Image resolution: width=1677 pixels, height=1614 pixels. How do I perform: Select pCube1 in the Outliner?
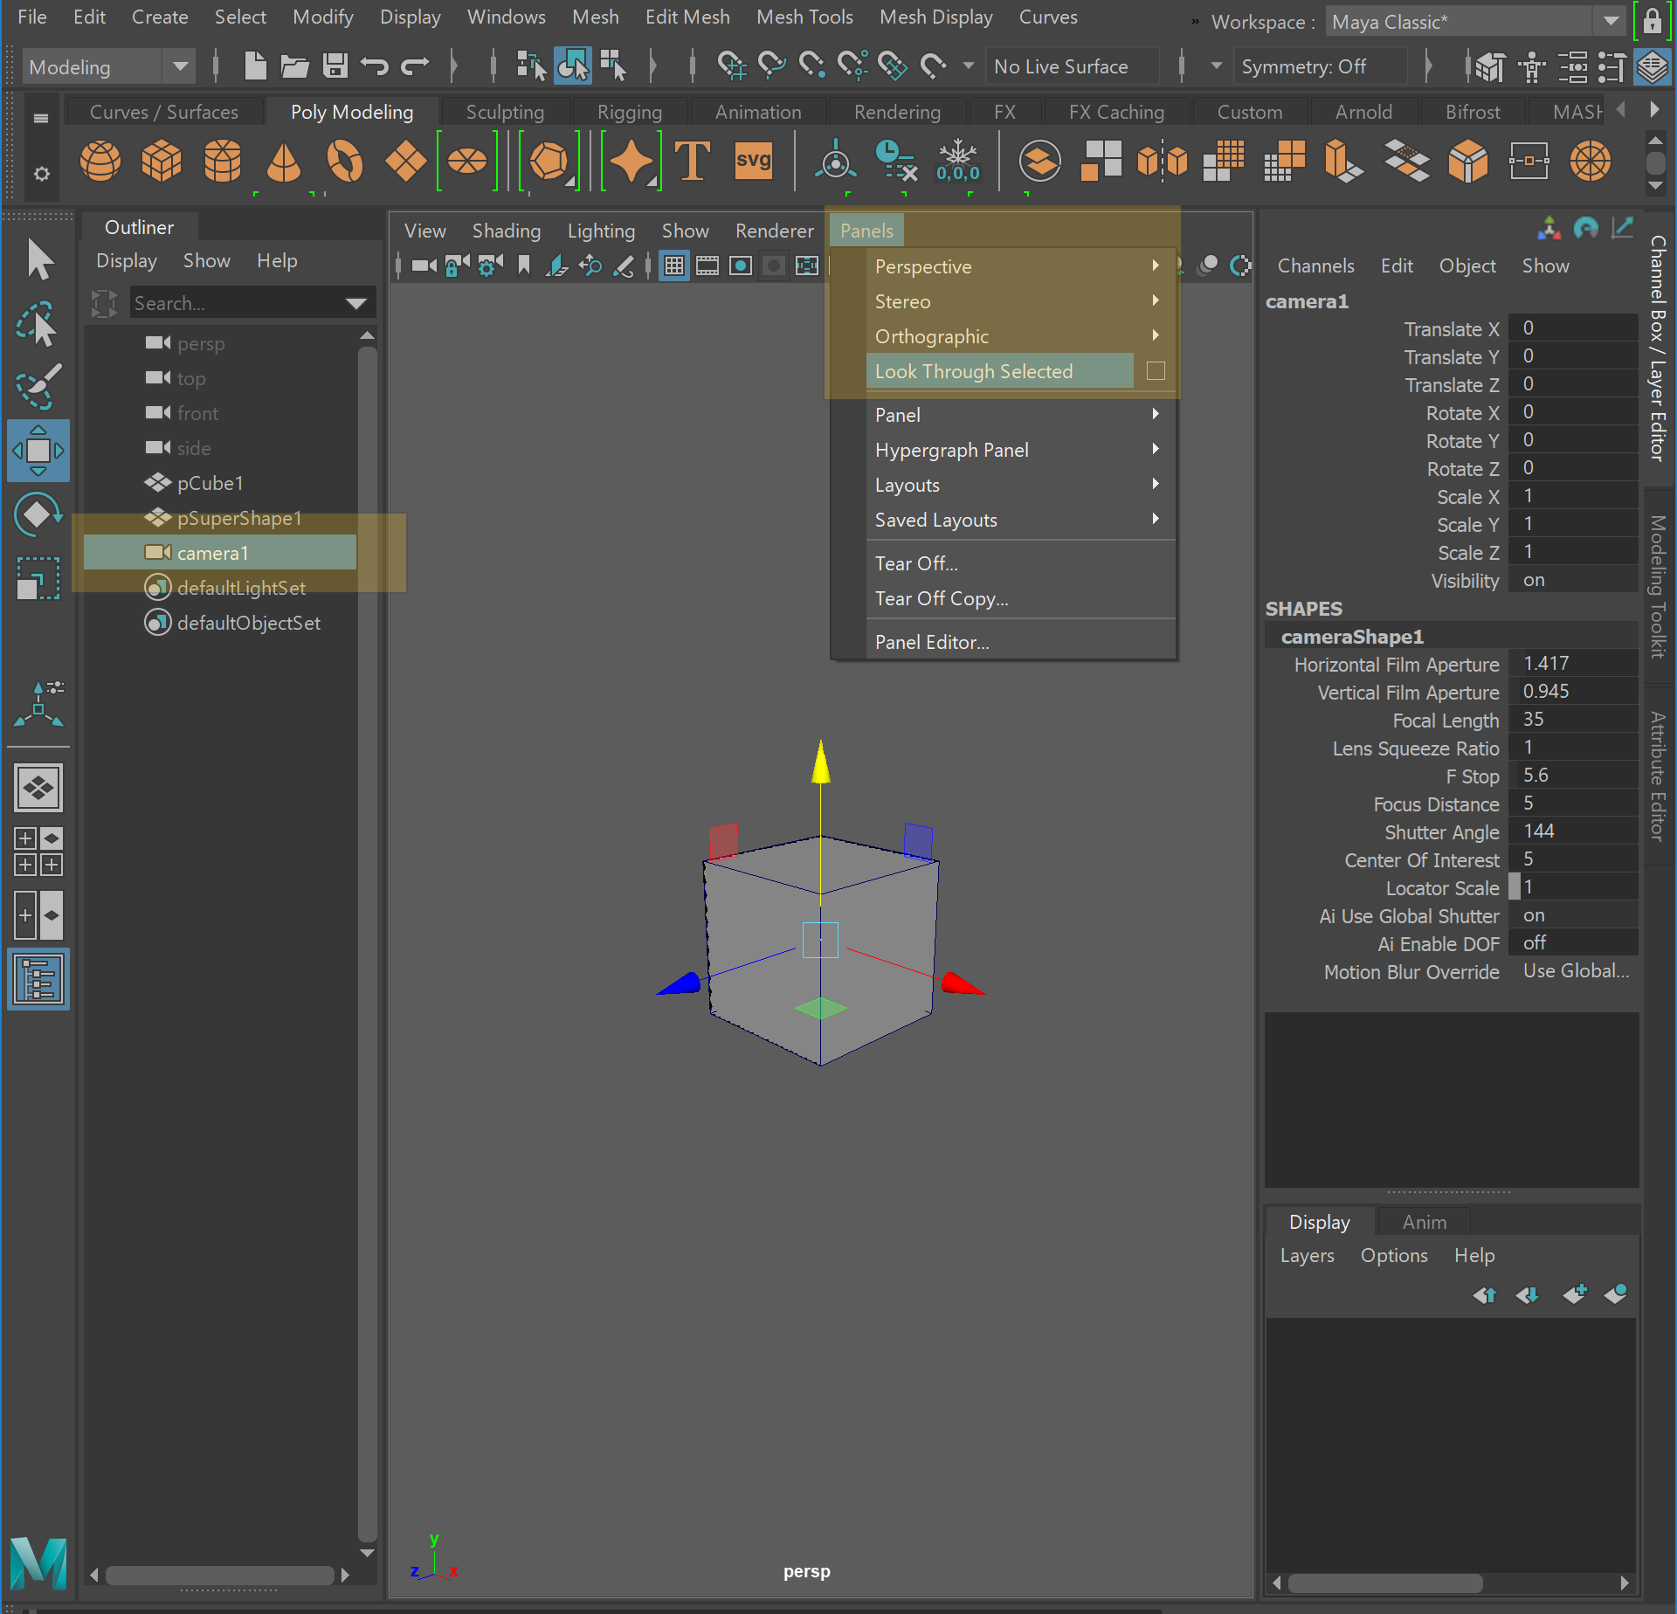[x=210, y=483]
